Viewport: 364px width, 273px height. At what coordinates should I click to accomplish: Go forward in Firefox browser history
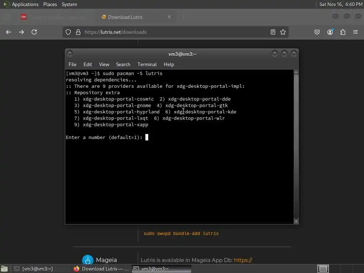21,32
